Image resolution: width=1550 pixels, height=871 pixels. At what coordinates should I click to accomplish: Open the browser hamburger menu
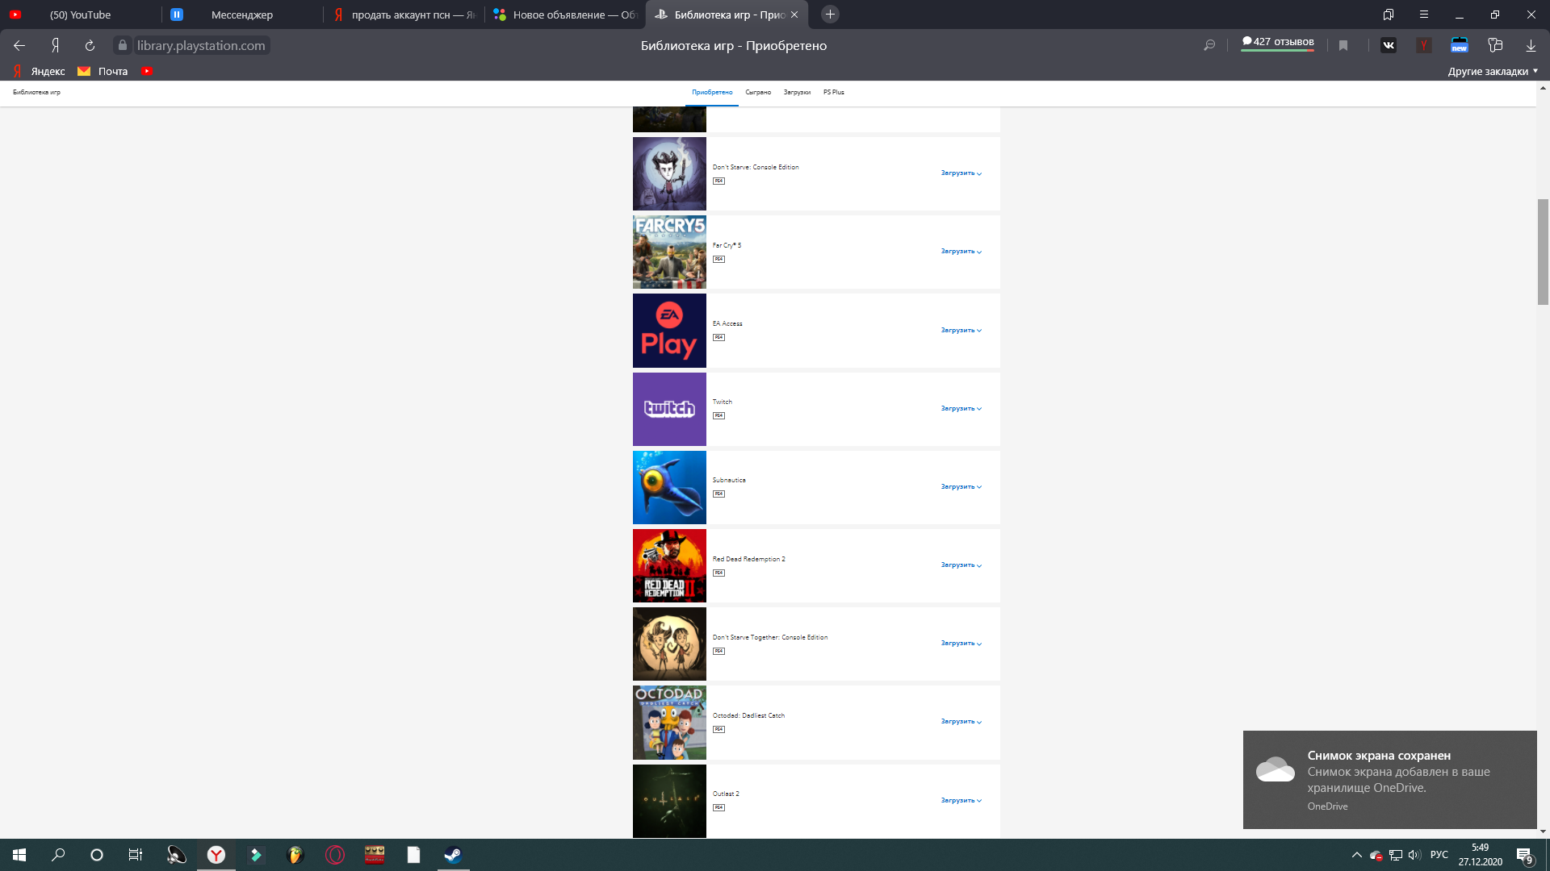pos(1424,15)
